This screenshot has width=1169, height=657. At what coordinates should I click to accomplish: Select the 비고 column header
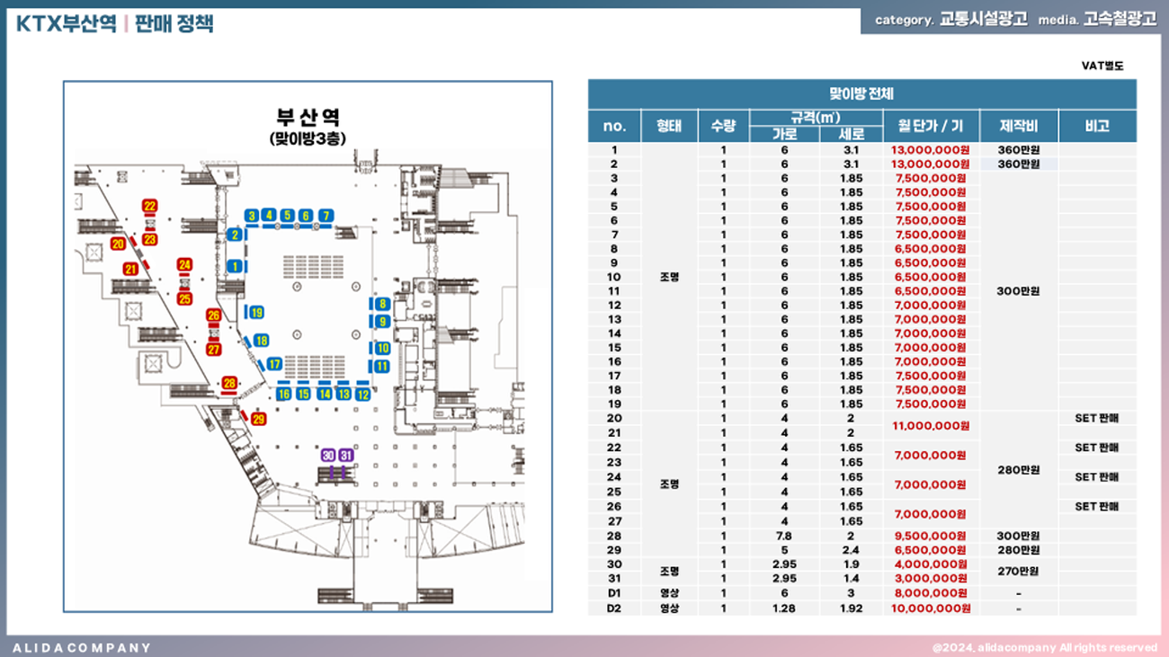click(x=1097, y=126)
